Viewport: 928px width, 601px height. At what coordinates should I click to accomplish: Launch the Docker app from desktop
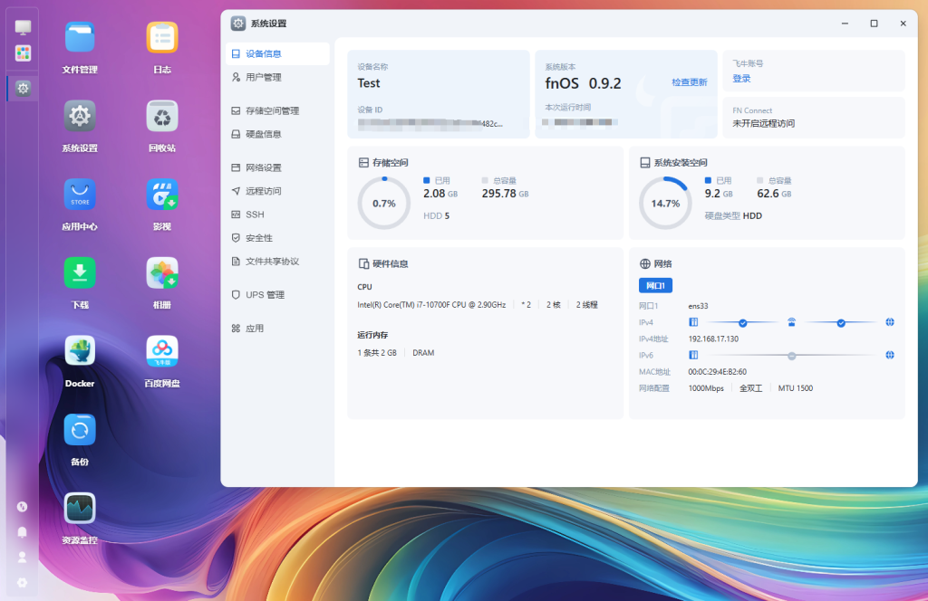click(80, 351)
